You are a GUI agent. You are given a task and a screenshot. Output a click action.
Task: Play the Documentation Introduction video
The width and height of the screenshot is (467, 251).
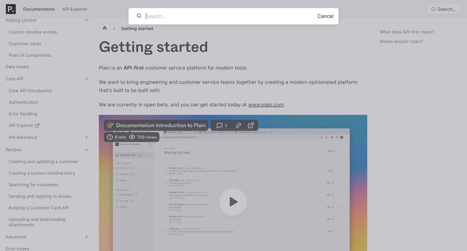[x=233, y=202]
